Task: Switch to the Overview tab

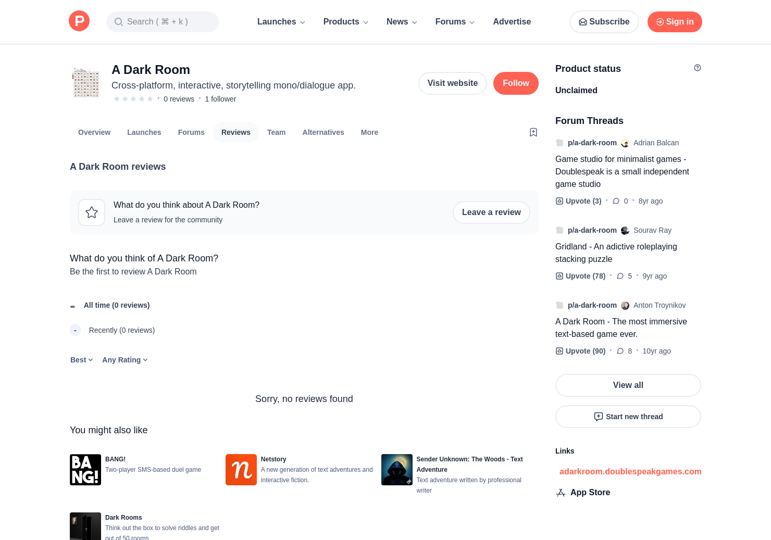Action: pos(94,132)
